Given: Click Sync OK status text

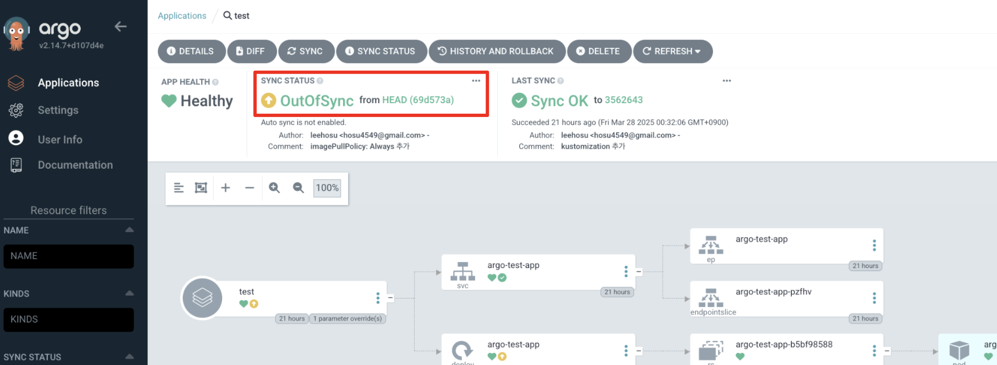Looking at the screenshot, I should pyautogui.click(x=559, y=101).
